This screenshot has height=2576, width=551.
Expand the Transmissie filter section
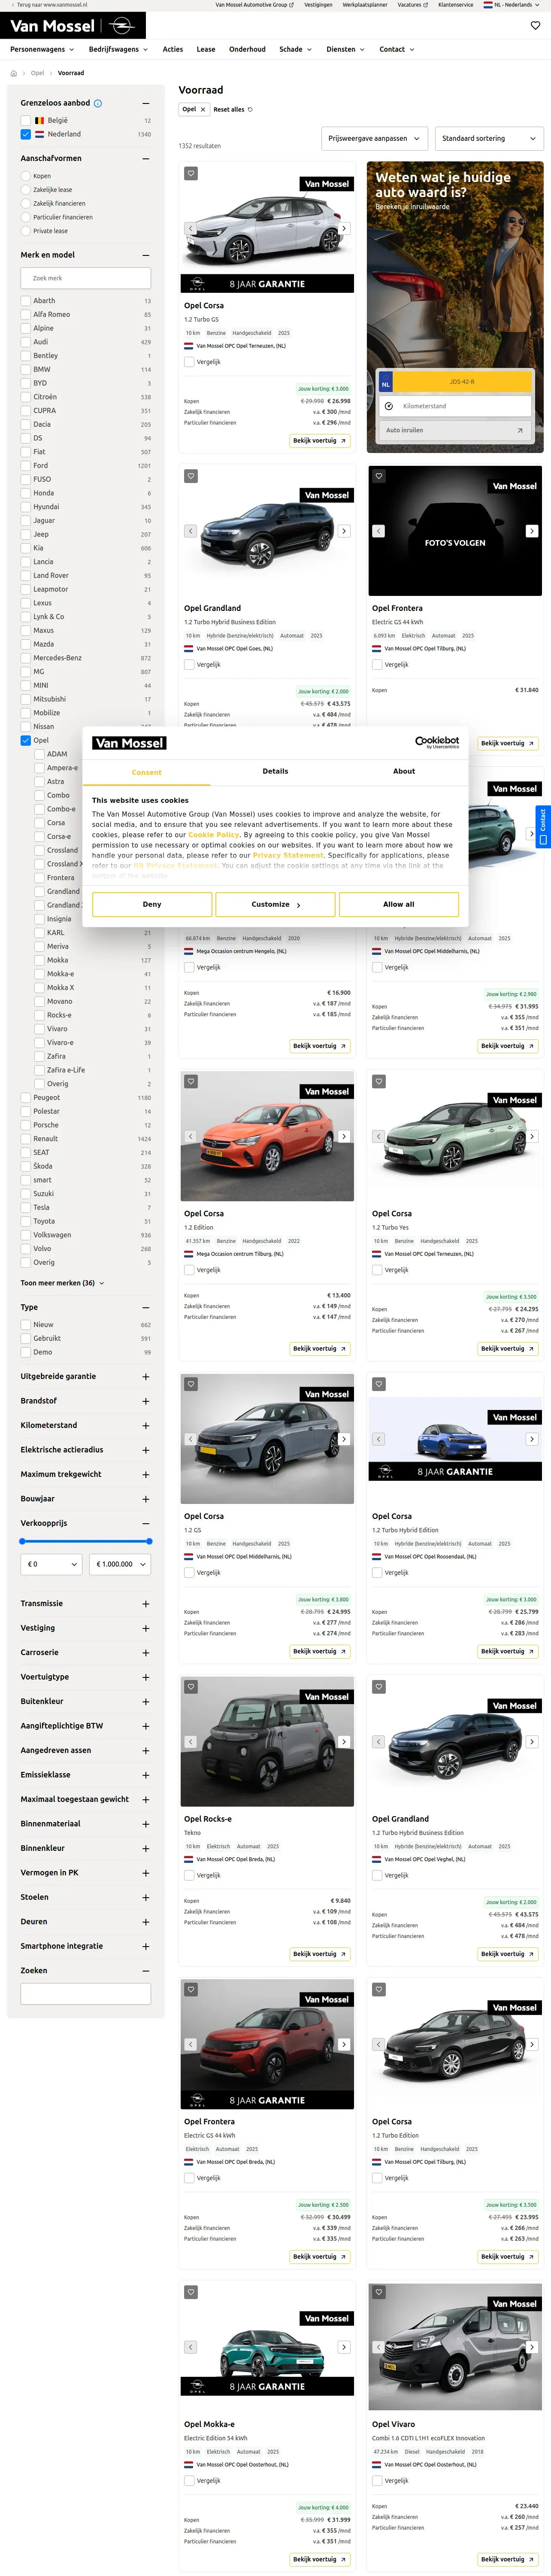(86, 1604)
